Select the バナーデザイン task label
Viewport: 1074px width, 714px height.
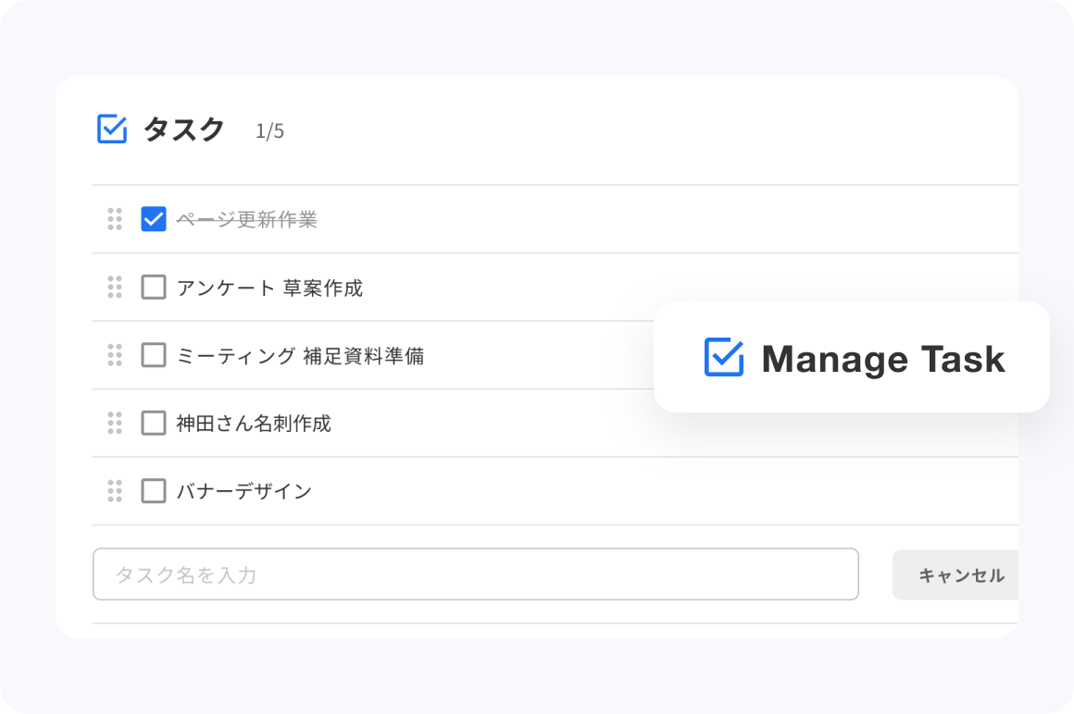(244, 491)
